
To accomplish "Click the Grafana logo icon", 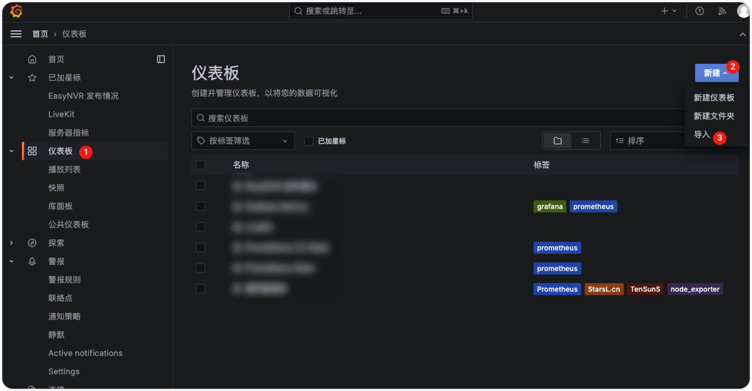I will click(x=16, y=11).
